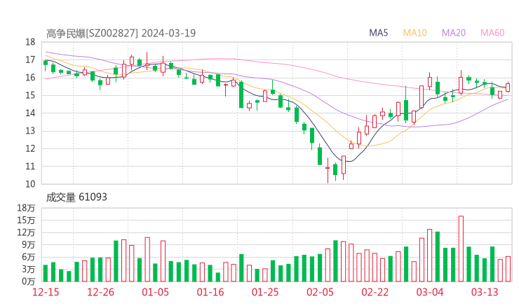Click the price axis value 18
The height and width of the screenshot is (308, 519).
coord(30,42)
